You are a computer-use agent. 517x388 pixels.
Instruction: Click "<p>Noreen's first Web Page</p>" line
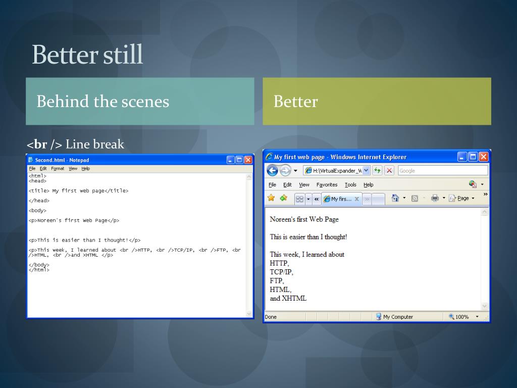(x=74, y=220)
